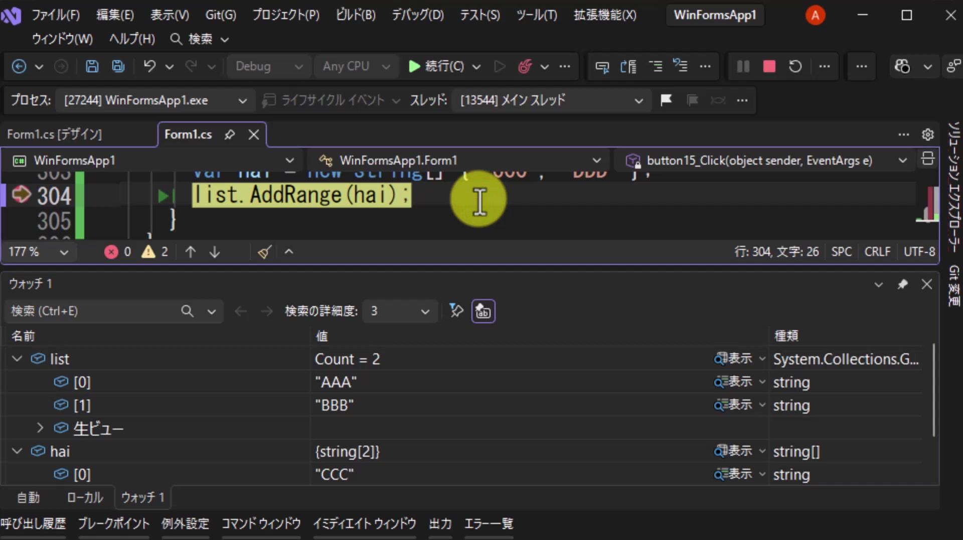This screenshot has height=540, width=963.
Task: Open the editor settings gear icon
Action: 927,134
